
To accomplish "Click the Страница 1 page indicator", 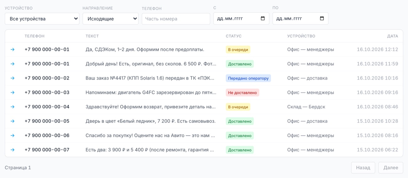I will [18, 168].
